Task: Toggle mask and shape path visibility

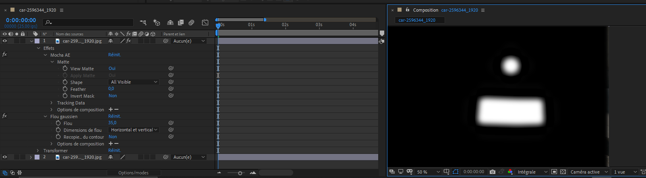Action: [456, 172]
